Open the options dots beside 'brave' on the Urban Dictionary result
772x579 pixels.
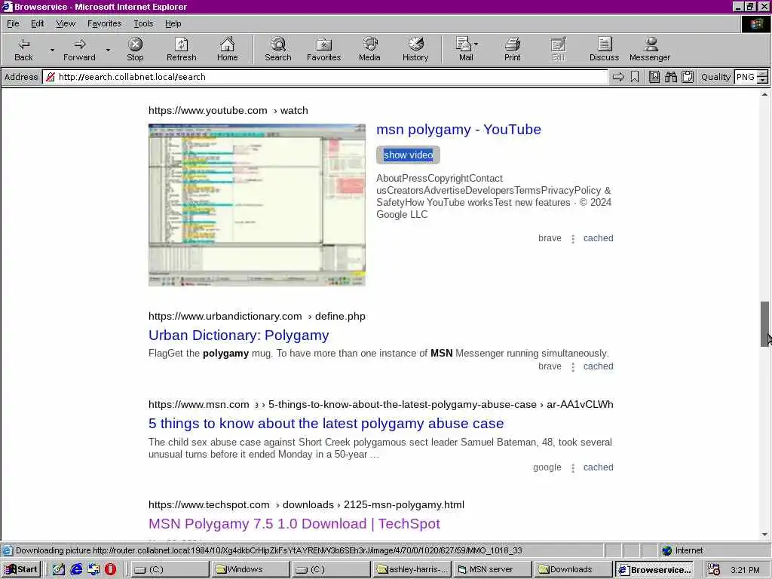pyautogui.click(x=573, y=367)
